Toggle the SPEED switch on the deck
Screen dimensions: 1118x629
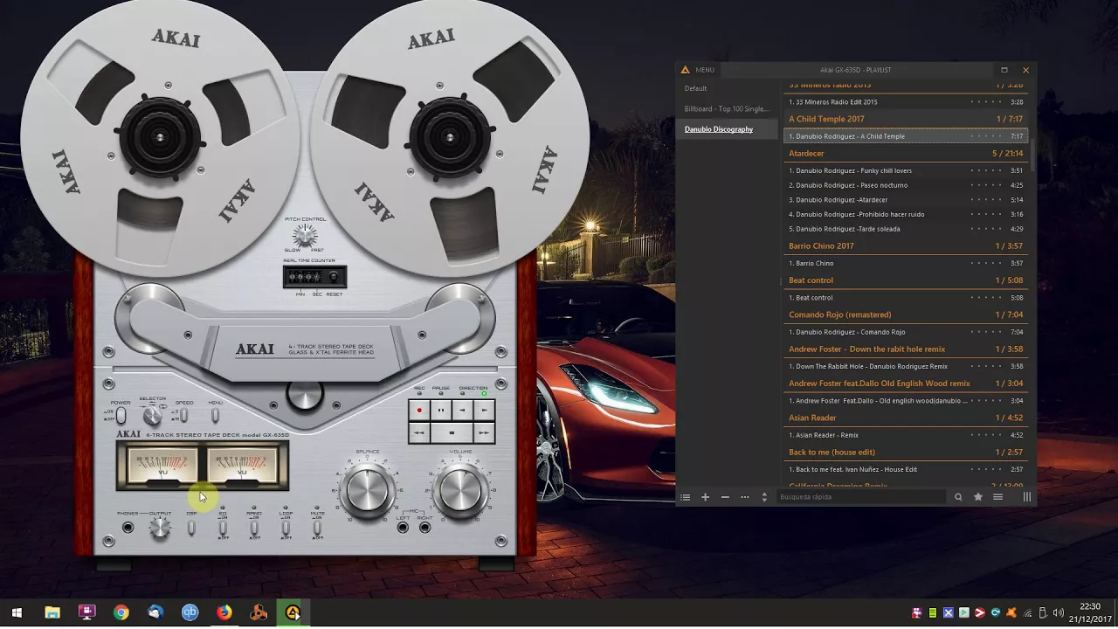[x=183, y=415]
